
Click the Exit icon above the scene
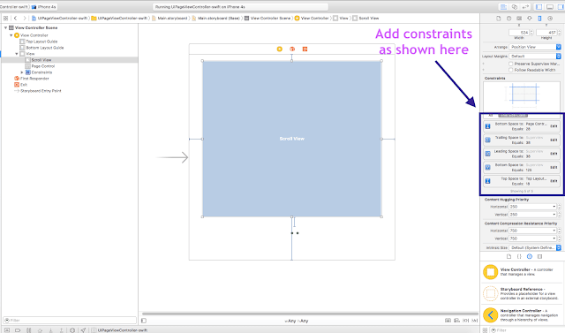point(305,49)
